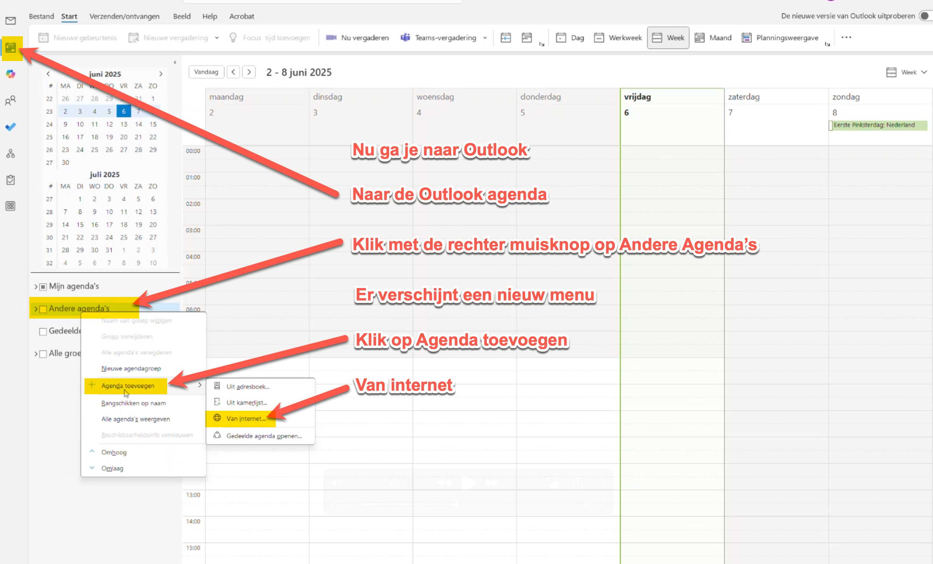Image resolution: width=933 pixels, height=564 pixels.
Task: Go to previous week with left arrow
Action: [x=233, y=72]
